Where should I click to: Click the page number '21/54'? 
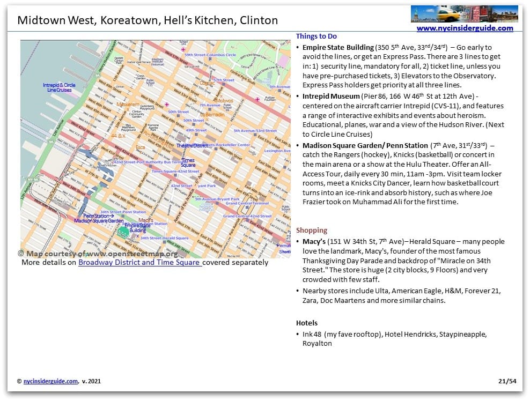(507, 381)
